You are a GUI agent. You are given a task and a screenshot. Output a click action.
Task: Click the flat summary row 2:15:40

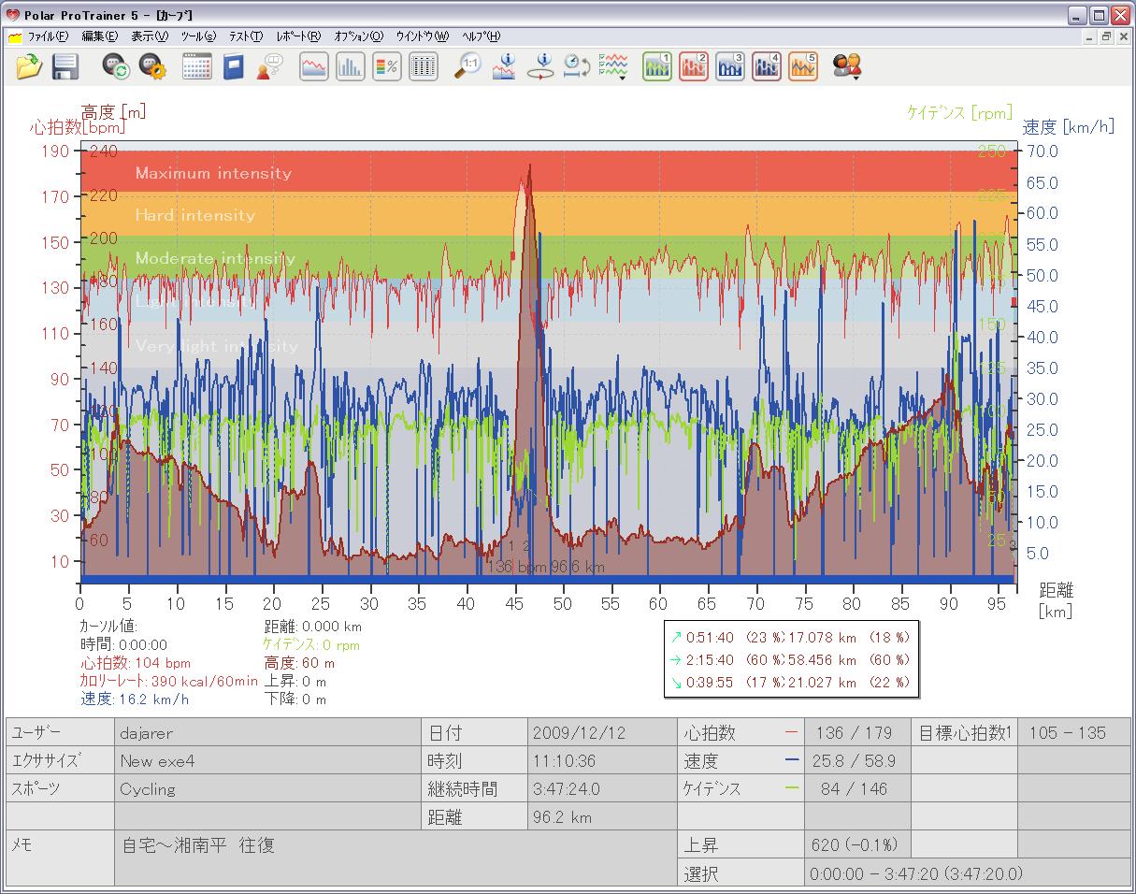789,659
